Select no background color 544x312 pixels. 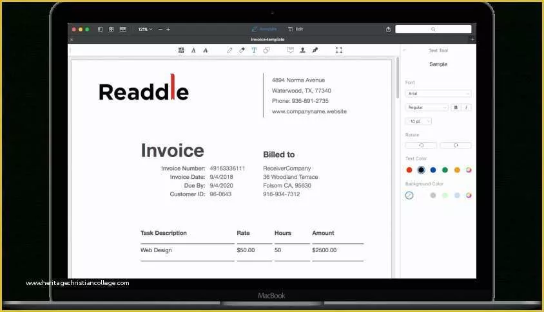(409, 196)
